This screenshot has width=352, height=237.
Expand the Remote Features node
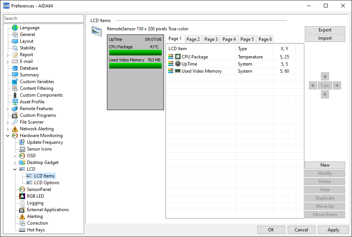8,109
